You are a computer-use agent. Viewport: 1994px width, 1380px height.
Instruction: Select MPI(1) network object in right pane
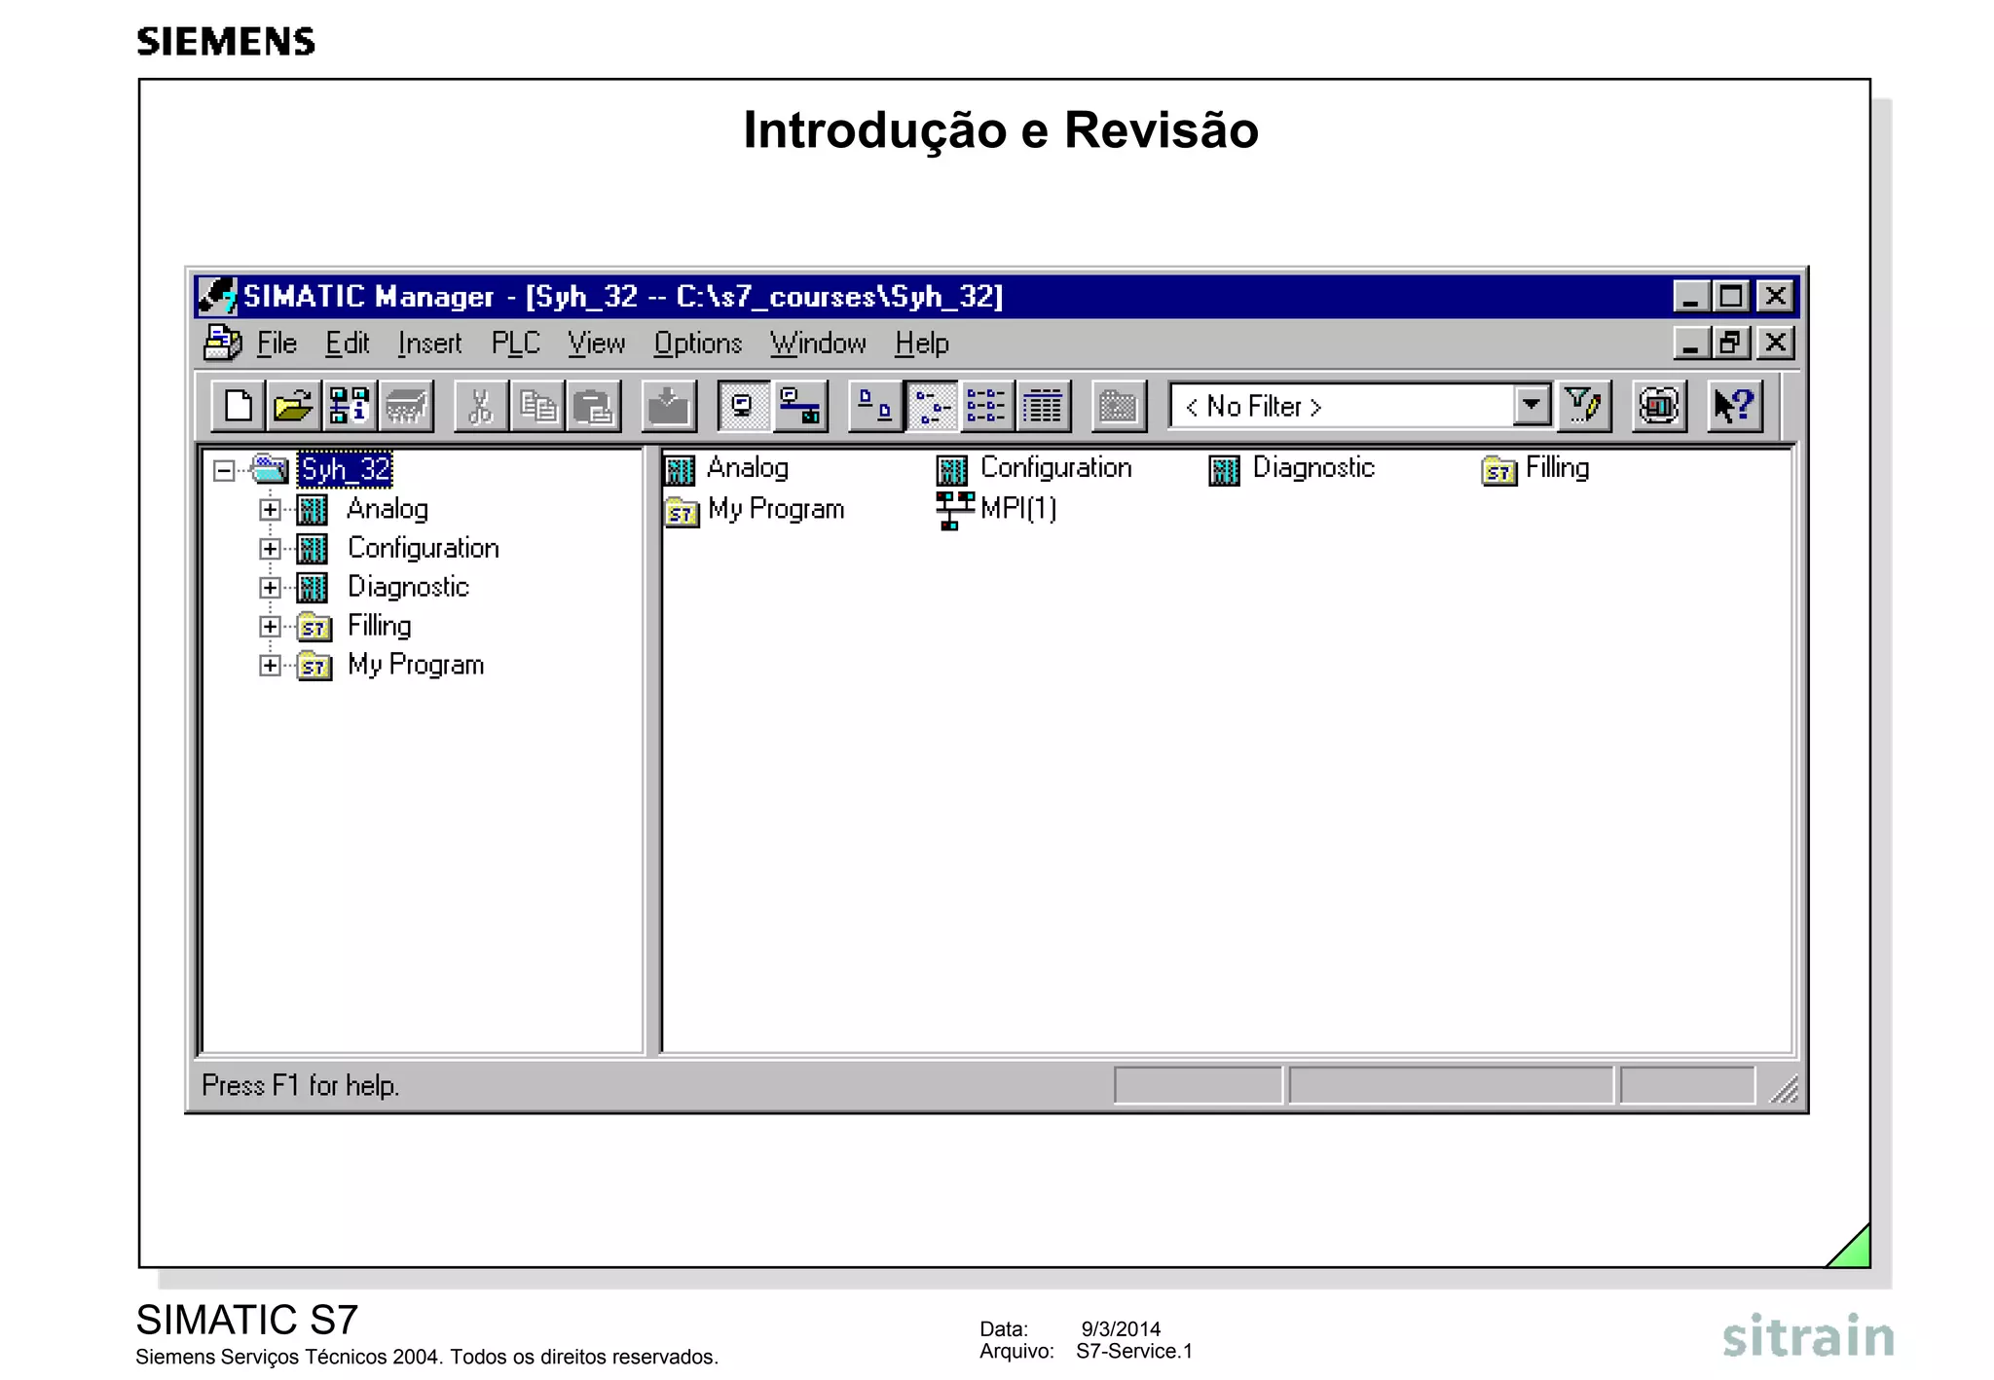(x=1017, y=509)
